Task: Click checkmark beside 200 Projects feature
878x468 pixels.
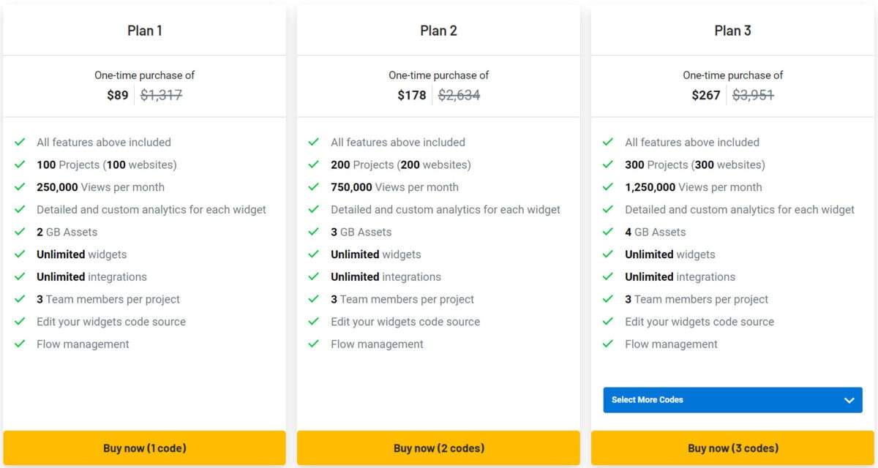Action: (314, 165)
